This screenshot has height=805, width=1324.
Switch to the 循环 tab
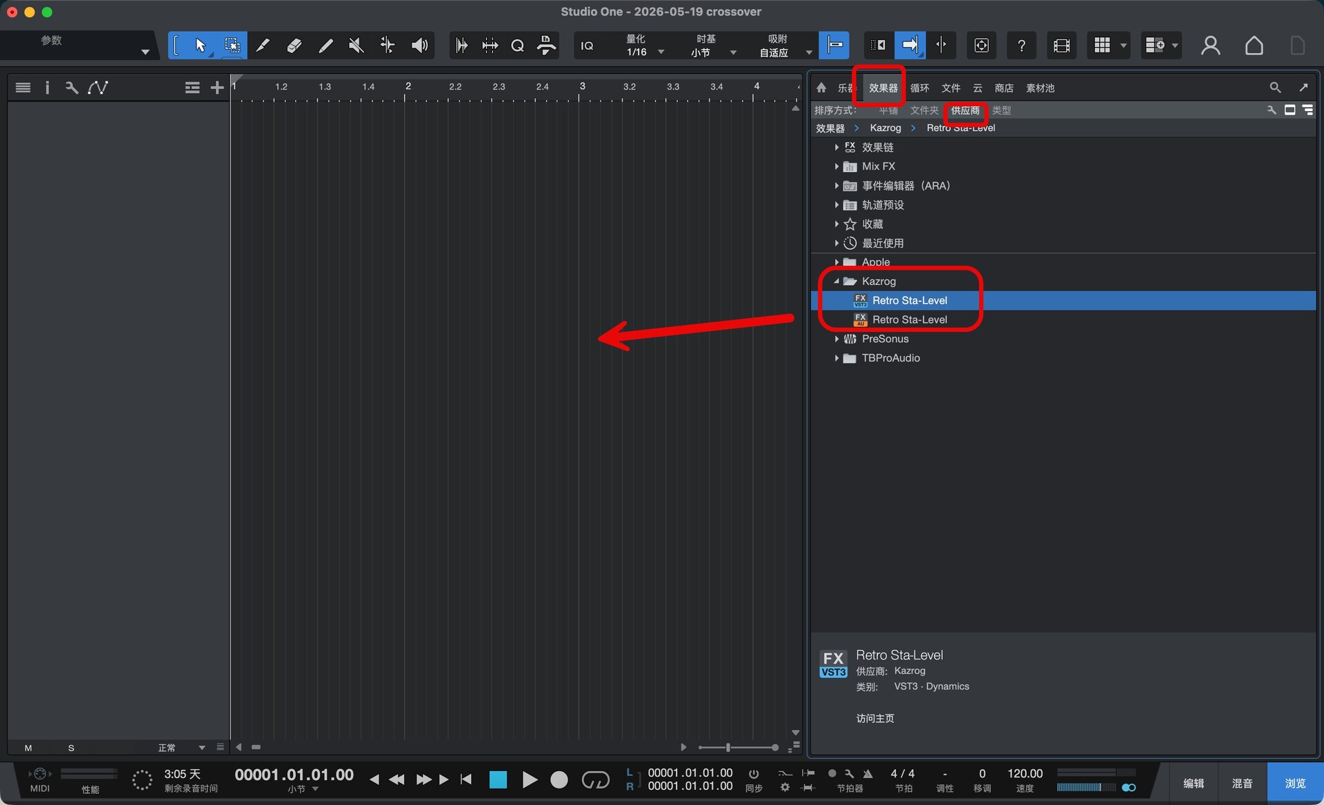[919, 88]
